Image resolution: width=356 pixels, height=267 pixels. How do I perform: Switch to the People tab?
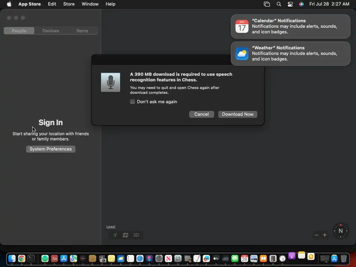(19, 31)
